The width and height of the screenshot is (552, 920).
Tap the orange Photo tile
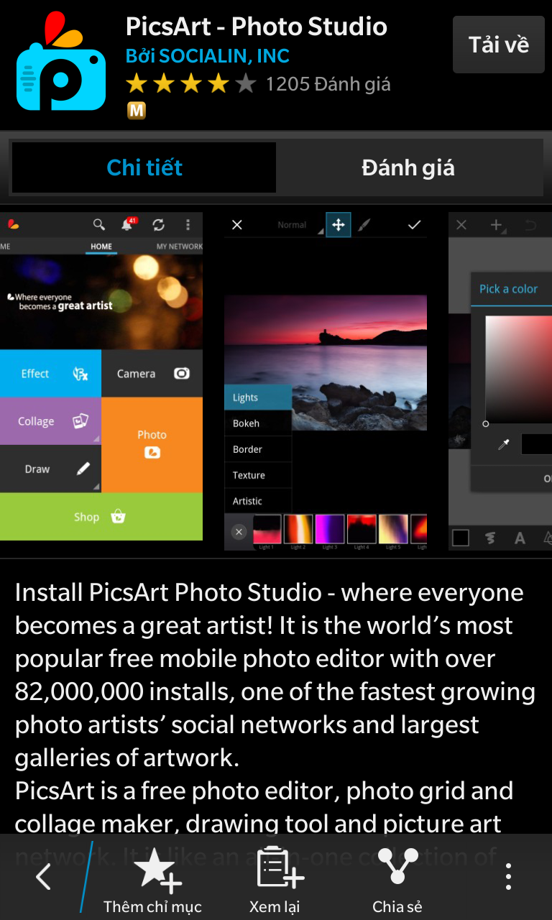click(152, 445)
